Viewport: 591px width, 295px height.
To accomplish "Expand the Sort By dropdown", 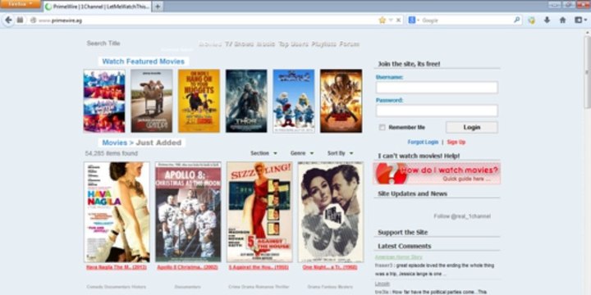I will [x=341, y=153].
